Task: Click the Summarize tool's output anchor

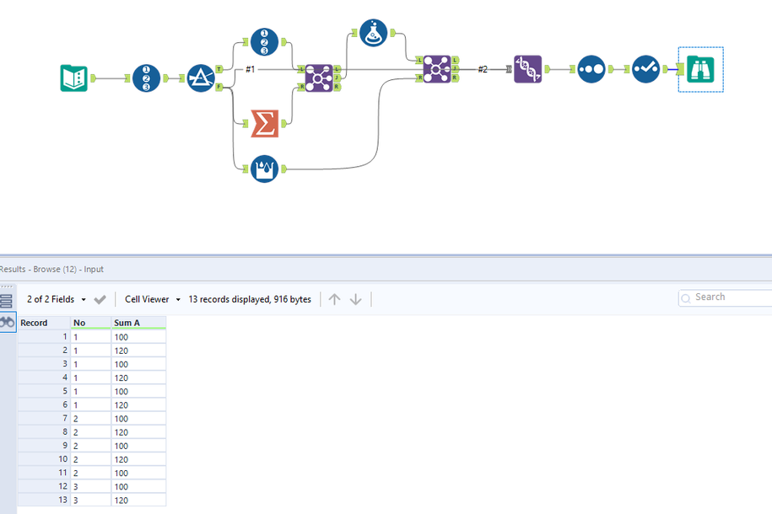Action: tap(284, 123)
